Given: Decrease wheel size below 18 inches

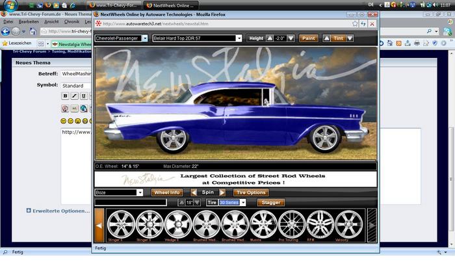Looking at the screenshot, I should pos(197,203).
